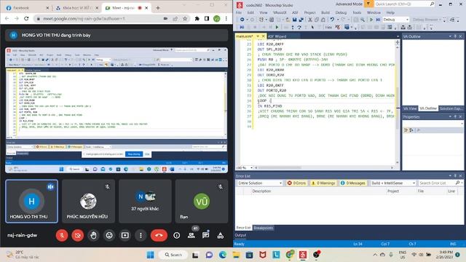Click the Copy icon in the toolbar
466x262 pixels.
click(x=317, y=20)
